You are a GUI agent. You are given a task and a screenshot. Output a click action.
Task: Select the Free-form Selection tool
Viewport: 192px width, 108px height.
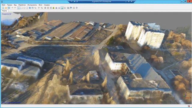27,8
